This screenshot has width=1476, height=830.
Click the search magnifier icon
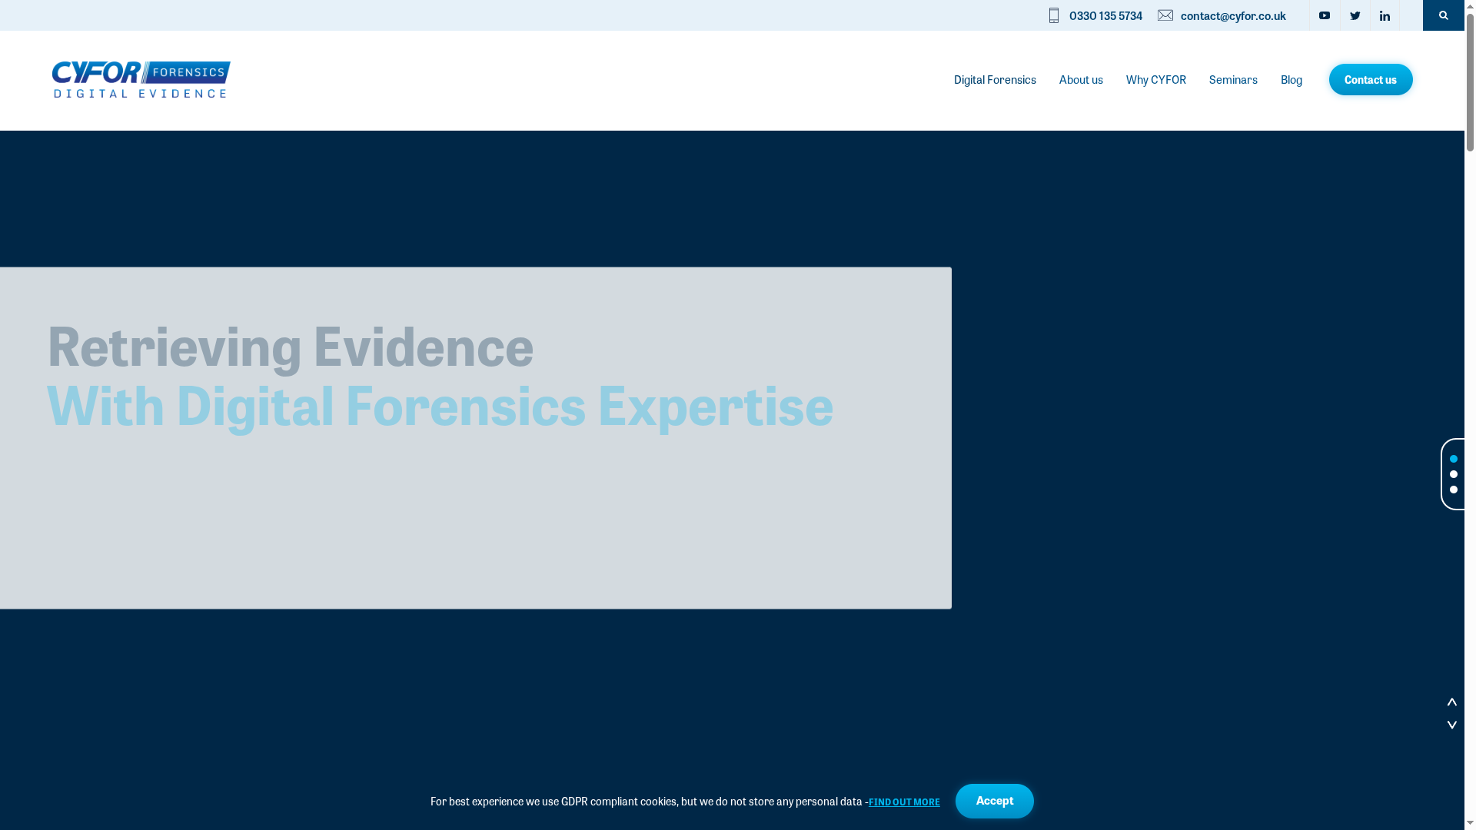point(1443,15)
